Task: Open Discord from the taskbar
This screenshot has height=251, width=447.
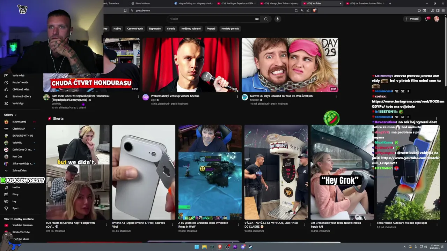Action: pyautogui.click(x=243, y=247)
